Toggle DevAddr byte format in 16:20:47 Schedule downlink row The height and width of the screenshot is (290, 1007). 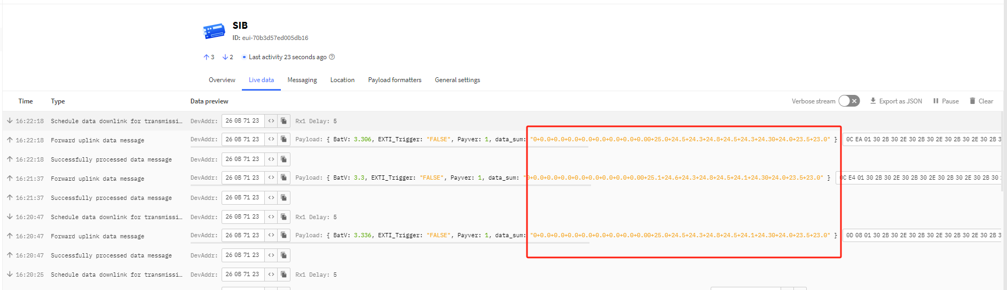point(271,217)
